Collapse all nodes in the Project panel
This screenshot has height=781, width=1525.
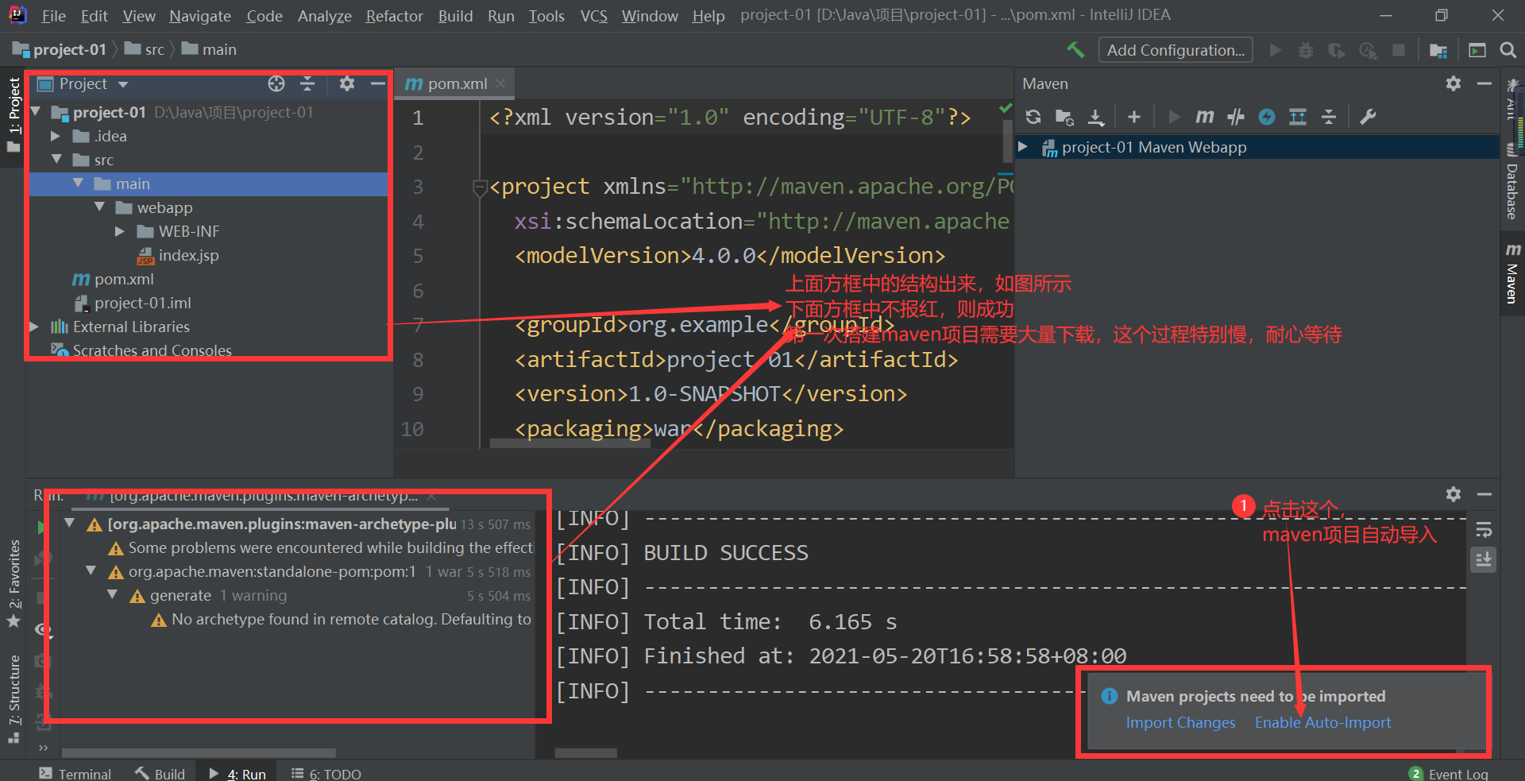(307, 83)
